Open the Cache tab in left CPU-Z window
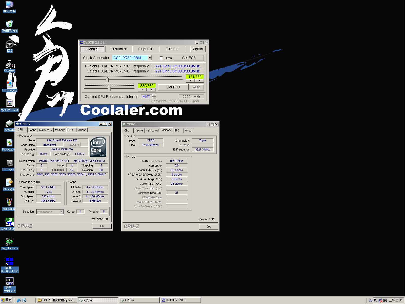 [32, 130]
